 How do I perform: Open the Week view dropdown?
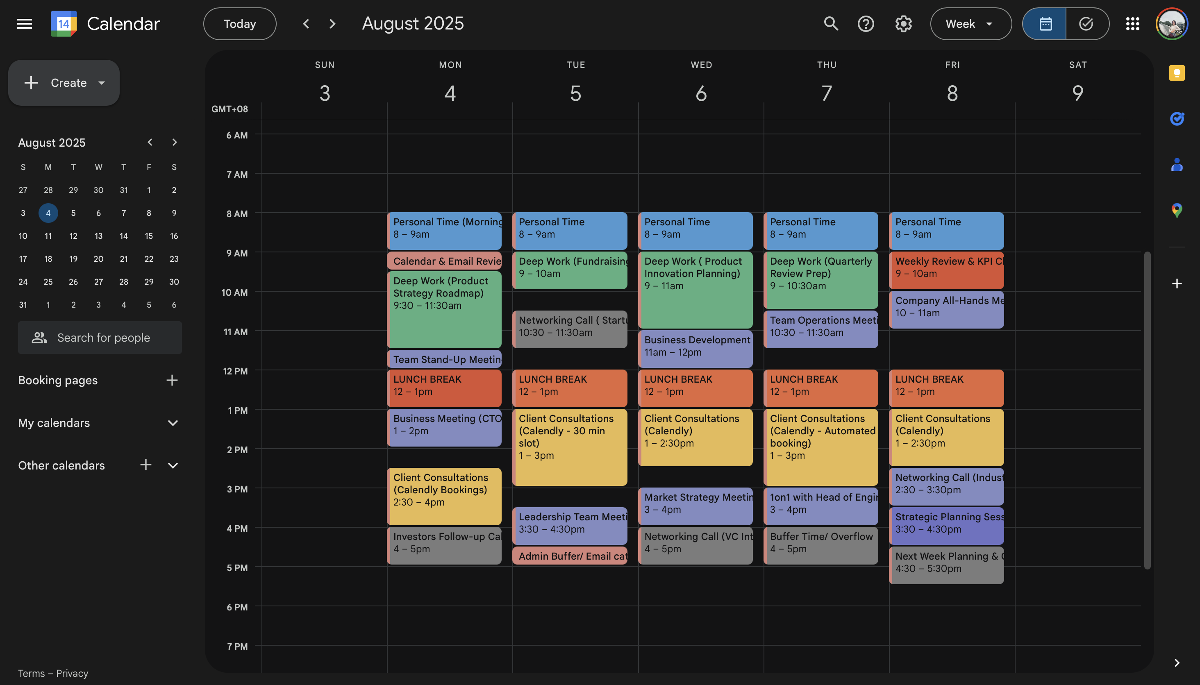click(970, 23)
